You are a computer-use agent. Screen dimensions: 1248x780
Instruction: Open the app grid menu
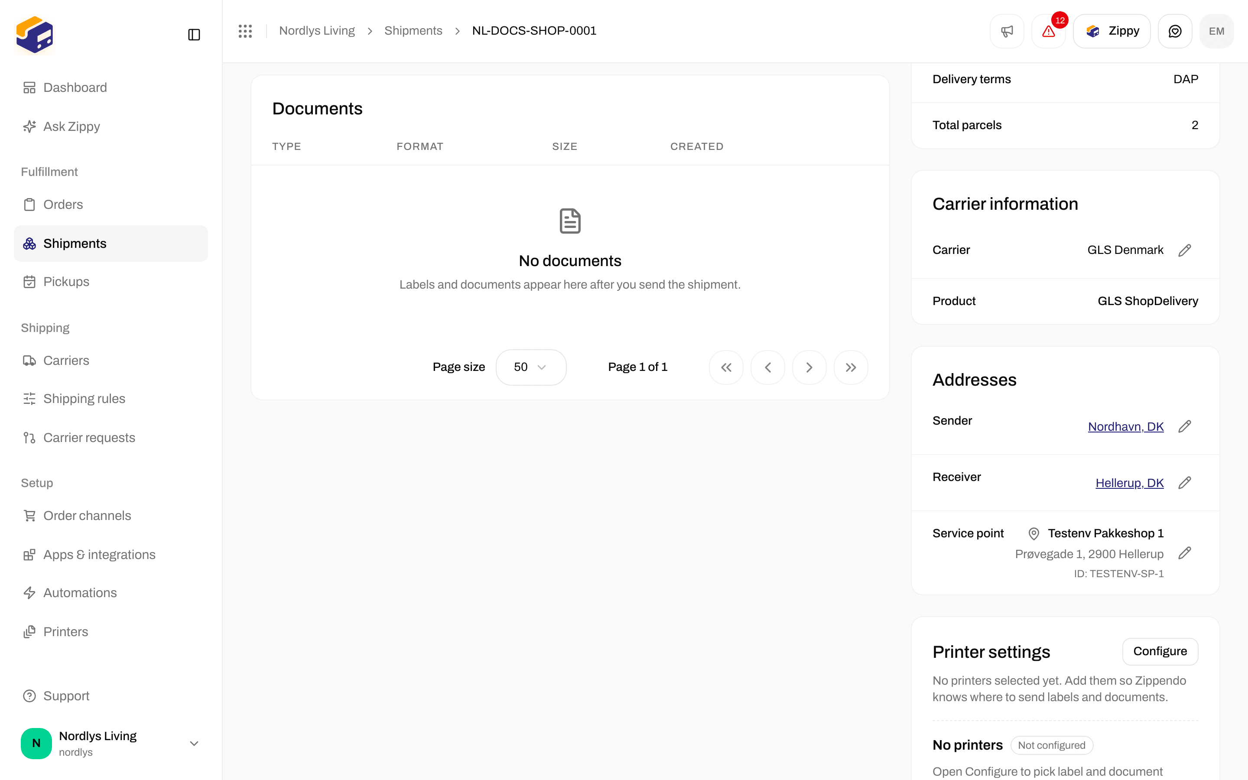point(245,31)
